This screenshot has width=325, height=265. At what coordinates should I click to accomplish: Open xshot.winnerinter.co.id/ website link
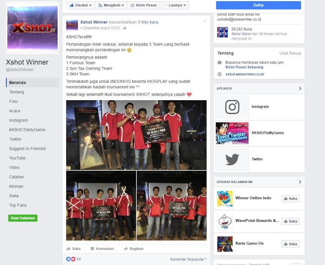pyautogui.click(x=245, y=74)
